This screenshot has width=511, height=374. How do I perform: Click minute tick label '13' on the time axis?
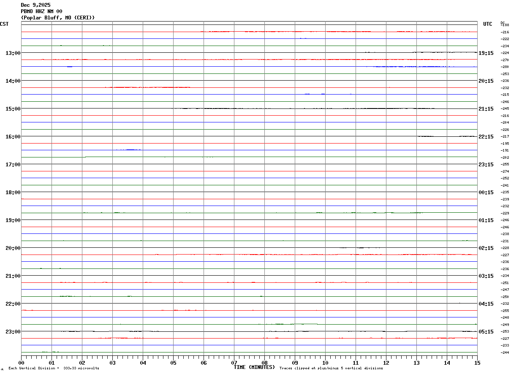416,363
